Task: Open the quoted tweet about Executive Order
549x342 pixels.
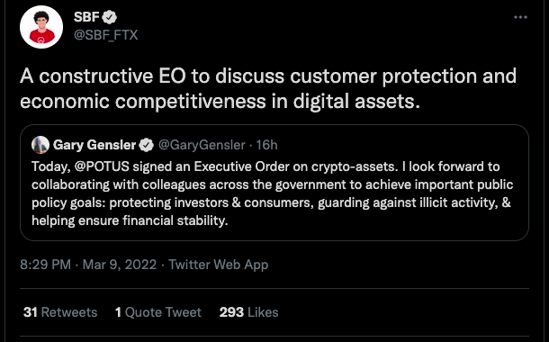Action: tap(274, 183)
